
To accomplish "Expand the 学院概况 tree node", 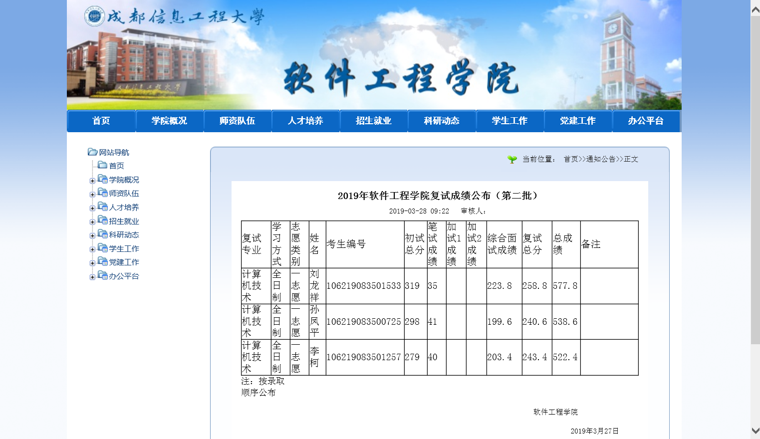I will pos(92,181).
